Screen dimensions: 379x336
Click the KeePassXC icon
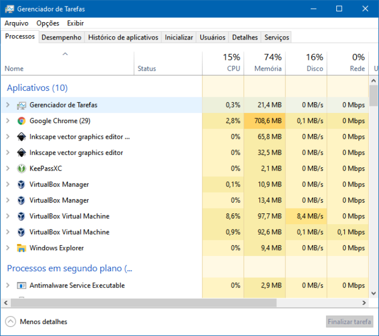tap(21, 169)
